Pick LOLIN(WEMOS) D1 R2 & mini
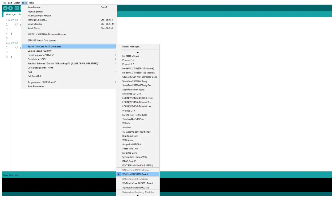The width and height of the screenshot is (332, 197). point(138,98)
